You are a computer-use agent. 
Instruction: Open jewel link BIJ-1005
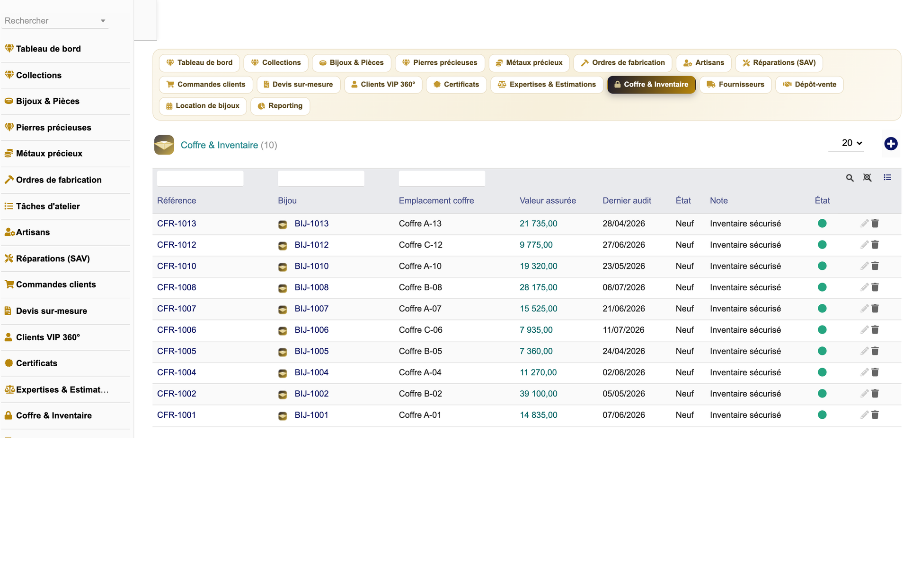311,351
